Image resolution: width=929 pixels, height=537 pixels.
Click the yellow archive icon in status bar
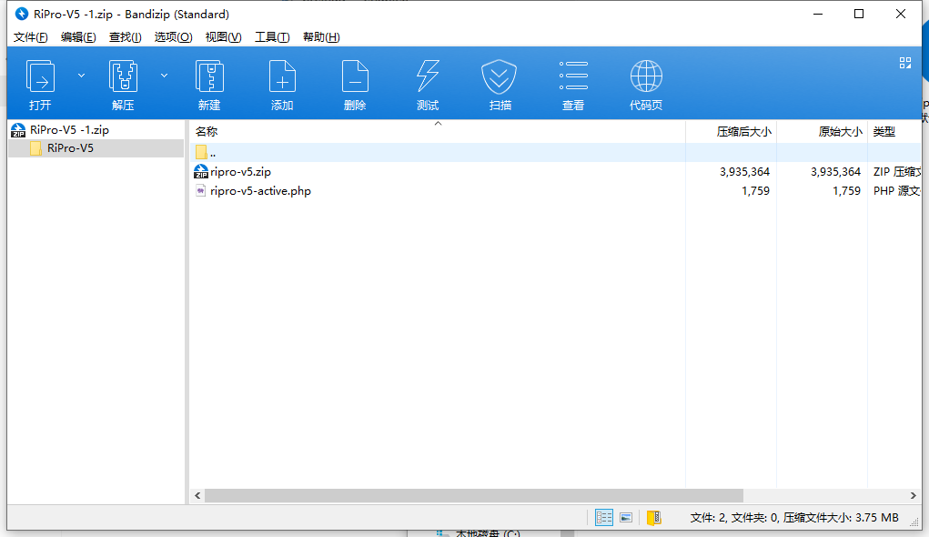pyautogui.click(x=653, y=518)
